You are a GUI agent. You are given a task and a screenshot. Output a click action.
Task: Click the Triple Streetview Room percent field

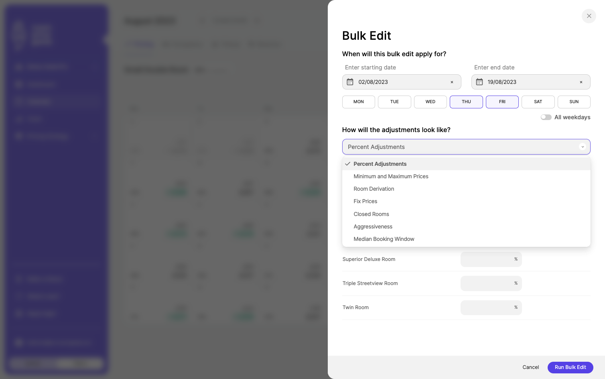coord(491,283)
